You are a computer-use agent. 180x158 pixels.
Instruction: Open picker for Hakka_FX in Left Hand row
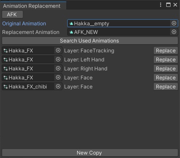point(58,59)
